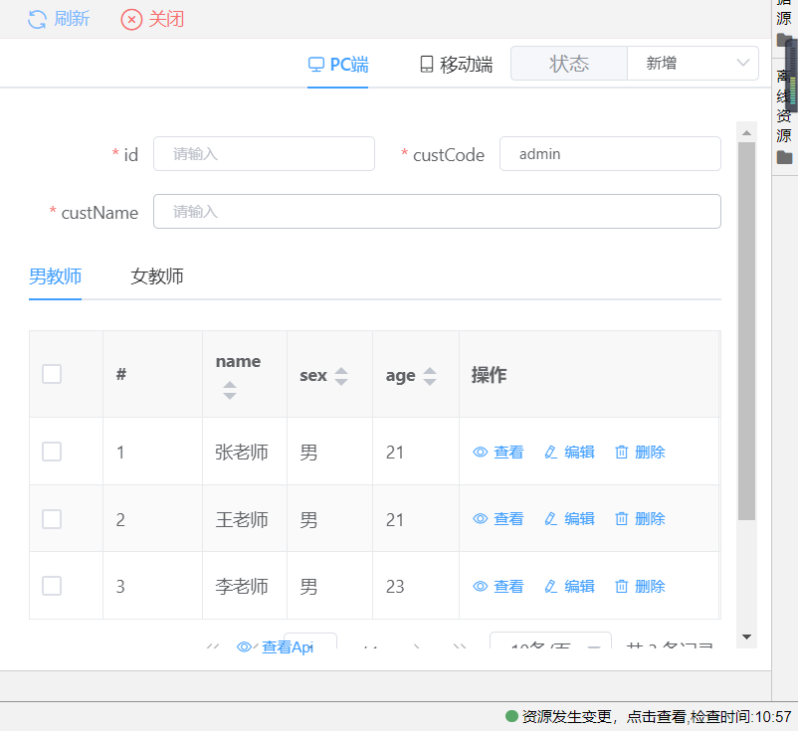Sort the table by the age column
798x732 pixels.
(430, 376)
